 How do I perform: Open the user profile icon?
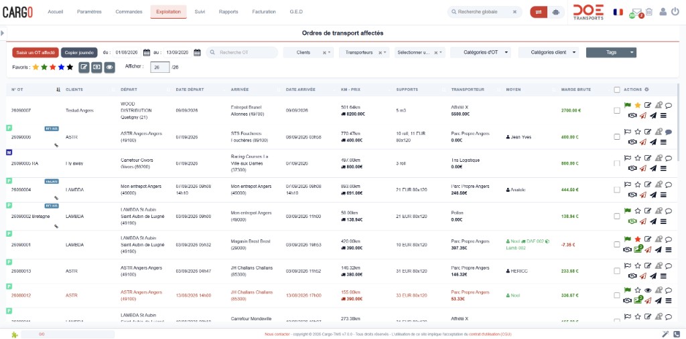coord(663,12)
